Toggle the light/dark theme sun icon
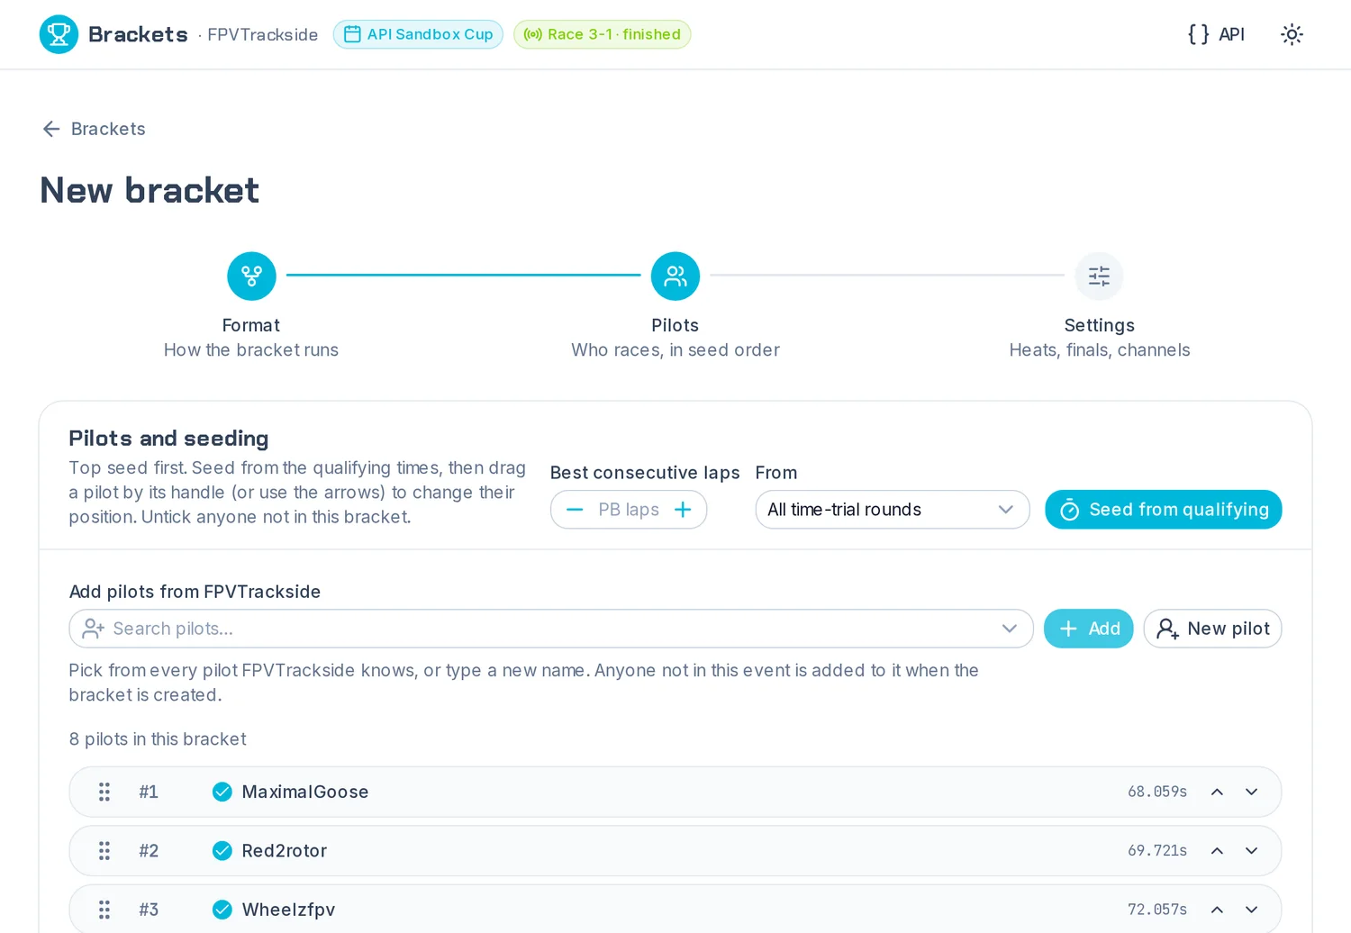Image resolution: width=1351 pixels, height=933 pixels. pyautogui.click(x=1292, y=34)
